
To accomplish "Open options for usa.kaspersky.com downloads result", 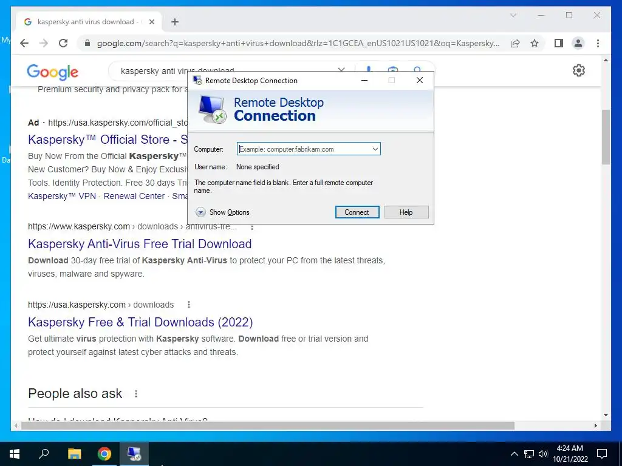I will tap(189, 305).
